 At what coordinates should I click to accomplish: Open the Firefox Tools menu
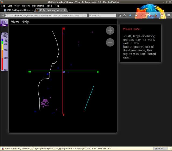pyautogui.click(x=49, y=6)
